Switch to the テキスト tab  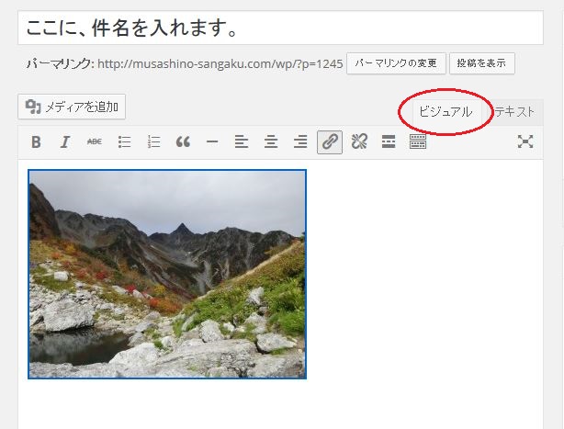(513, 111)
